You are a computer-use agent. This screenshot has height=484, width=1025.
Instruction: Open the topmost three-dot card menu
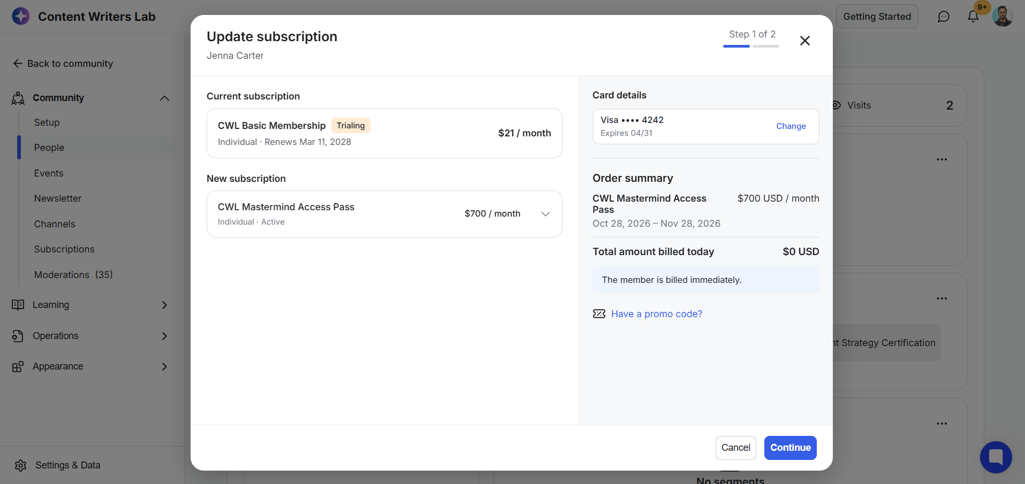click(x=942, y=159)
